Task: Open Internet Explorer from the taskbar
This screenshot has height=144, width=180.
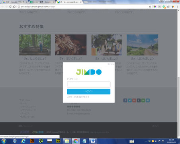Action: pyautogui.click(x=23, y=141)
